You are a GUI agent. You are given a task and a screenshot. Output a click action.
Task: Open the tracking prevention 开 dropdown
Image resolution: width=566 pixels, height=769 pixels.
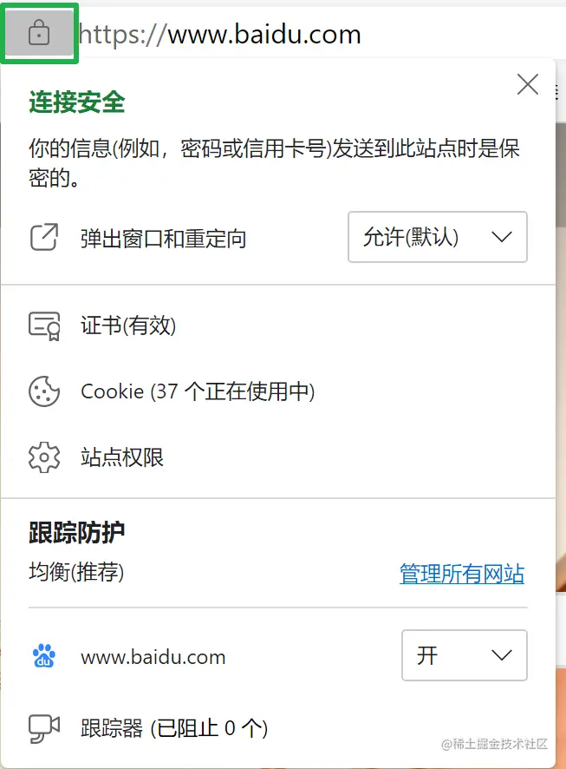pos(465,655)
